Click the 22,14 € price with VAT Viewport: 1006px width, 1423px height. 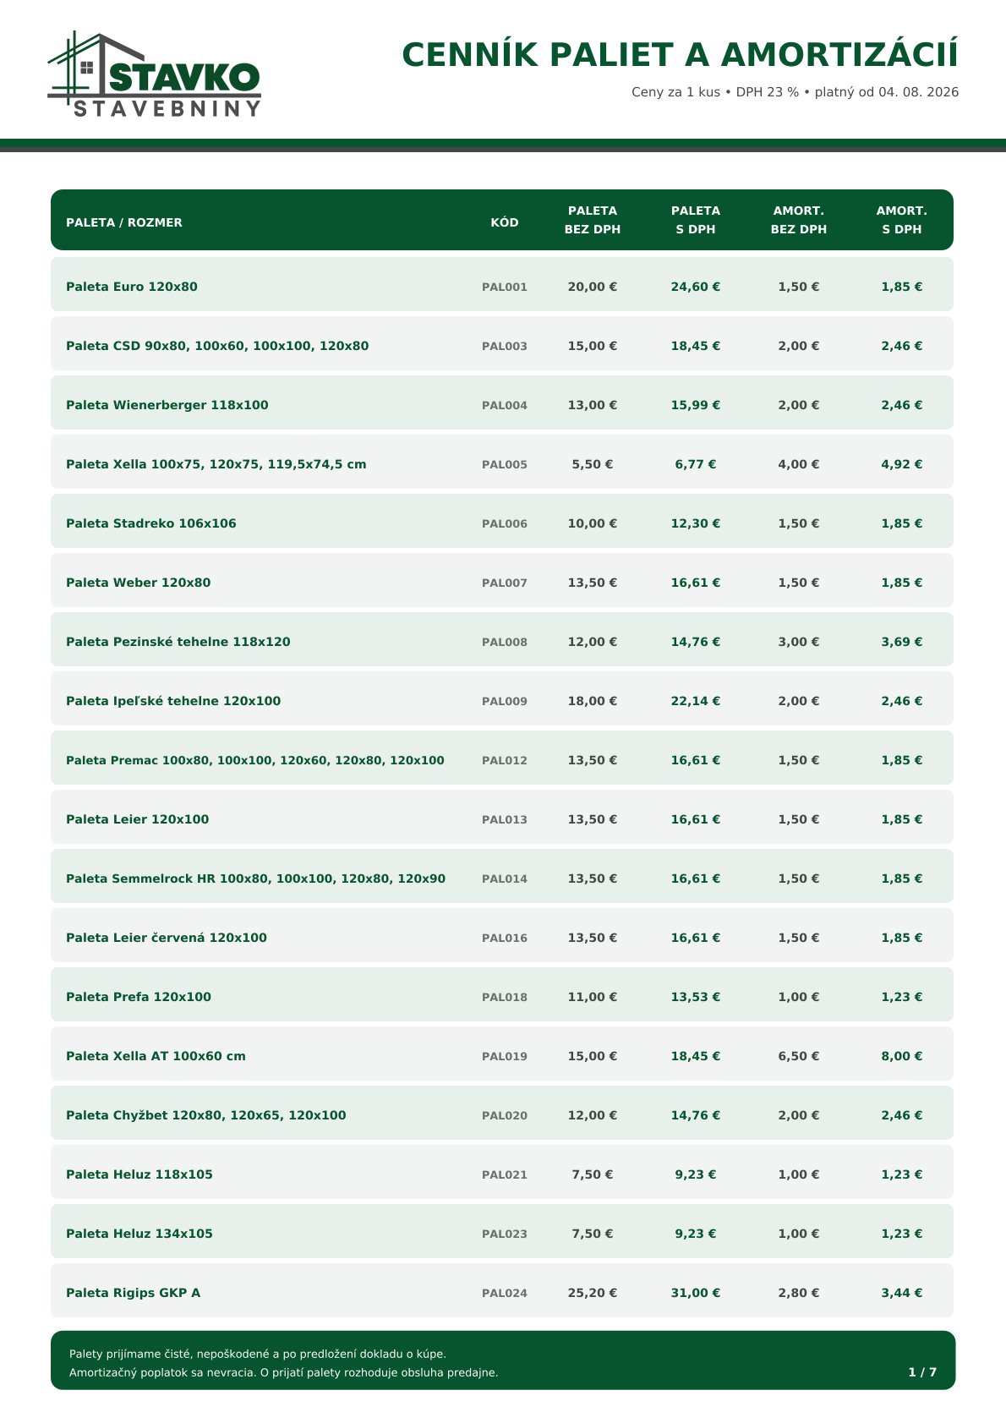click(696, 701)
